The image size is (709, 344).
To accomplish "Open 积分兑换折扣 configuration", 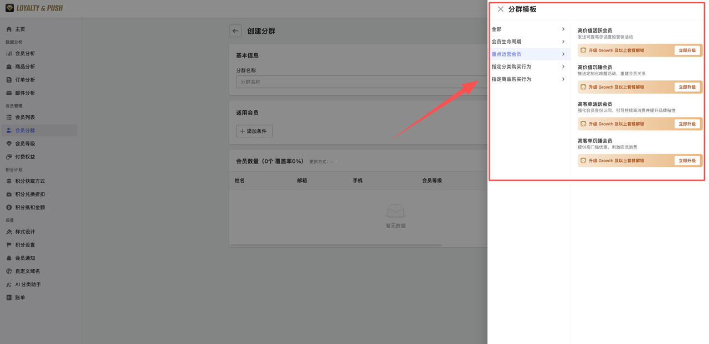I will pos(30,194).
